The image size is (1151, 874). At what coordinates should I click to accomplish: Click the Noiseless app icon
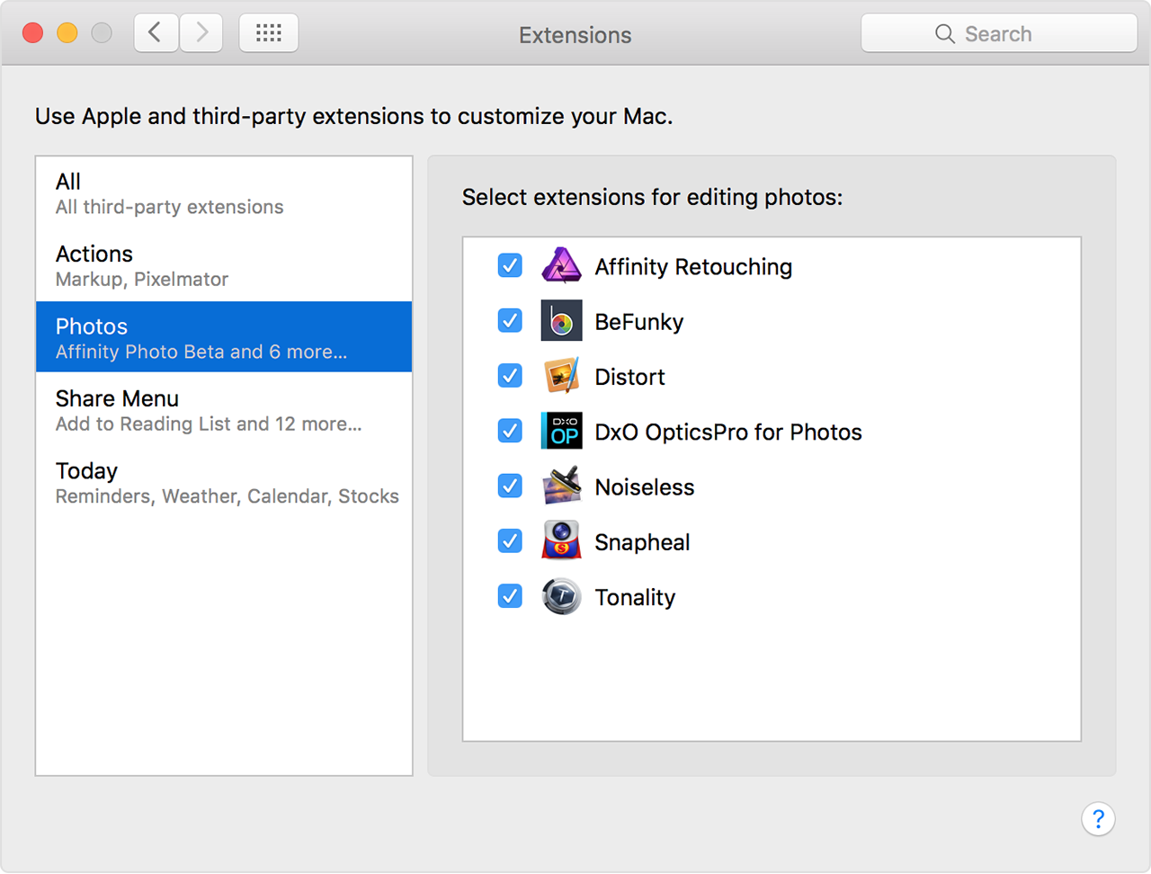pos(561,486)
